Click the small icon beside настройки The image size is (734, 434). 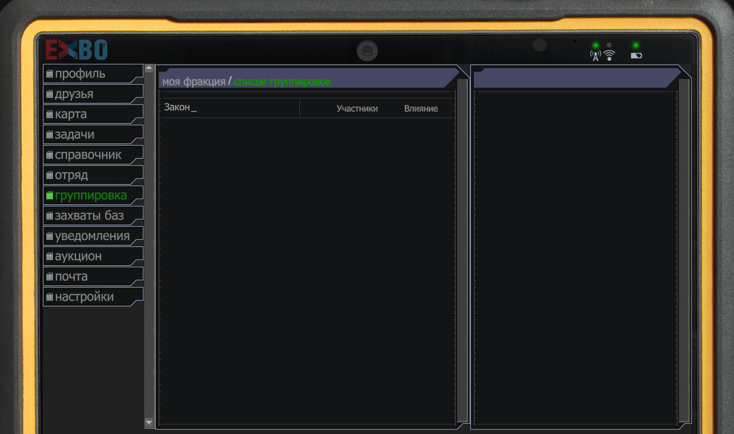(x=49, y=297)
